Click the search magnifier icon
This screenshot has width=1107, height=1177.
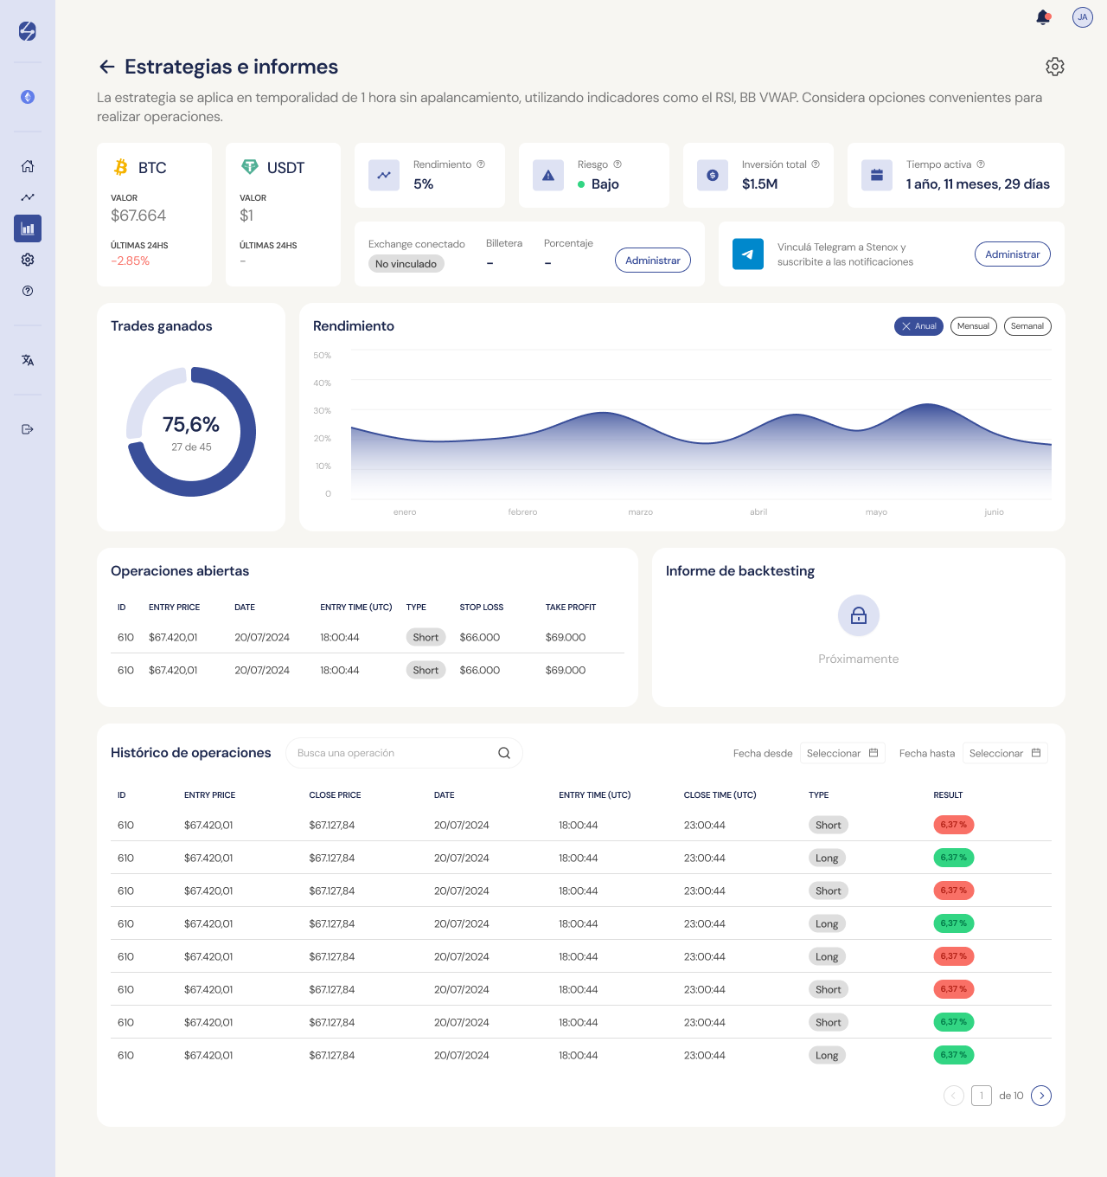point(504,753)
